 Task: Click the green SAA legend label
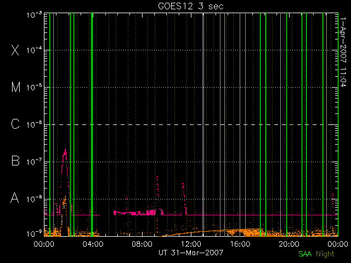305,254
